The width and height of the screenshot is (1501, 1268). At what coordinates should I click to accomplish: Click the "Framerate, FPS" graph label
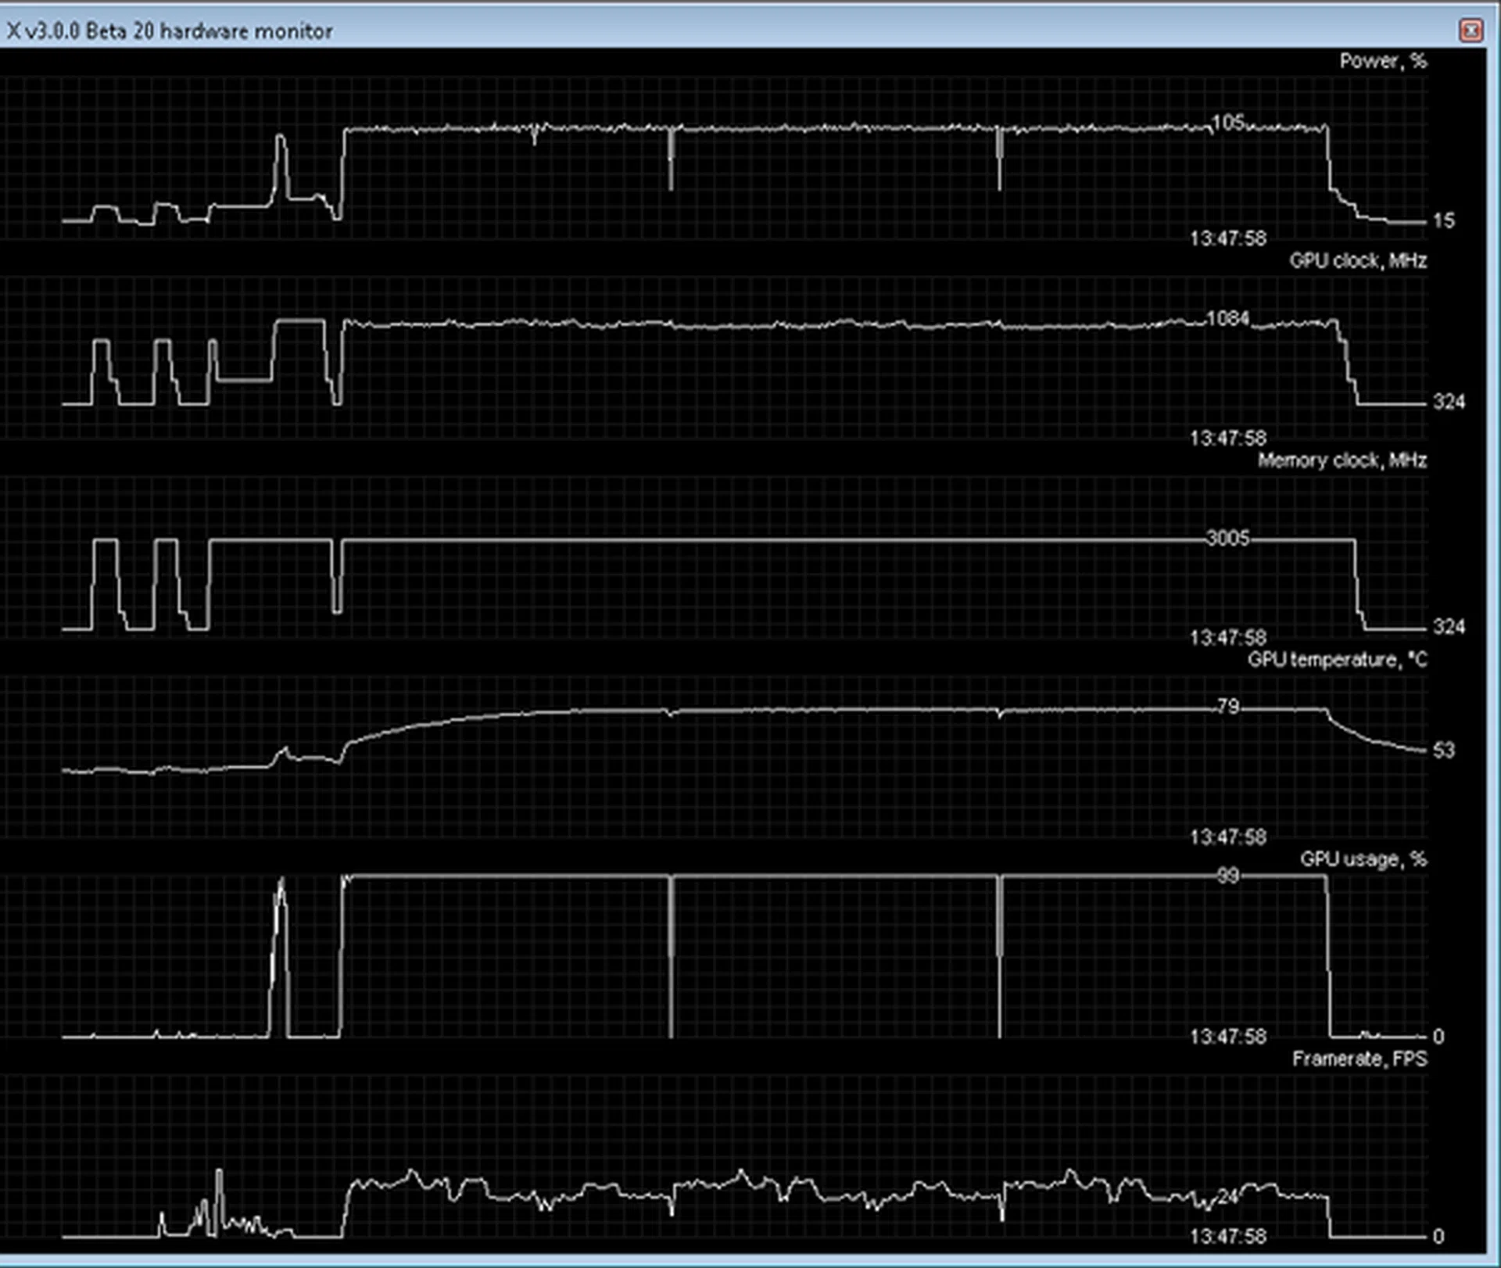[x=1359, y=1058]
